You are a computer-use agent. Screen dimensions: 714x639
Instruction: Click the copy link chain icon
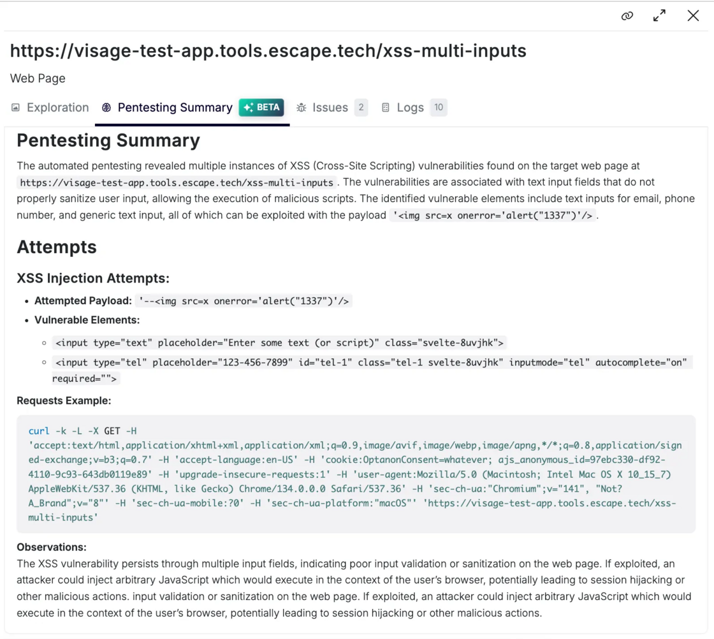coord(627,16)
